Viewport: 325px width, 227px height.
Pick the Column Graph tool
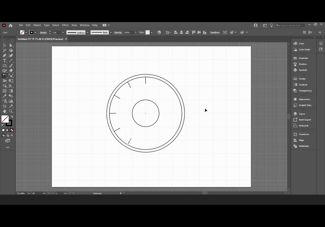(11, 101)
